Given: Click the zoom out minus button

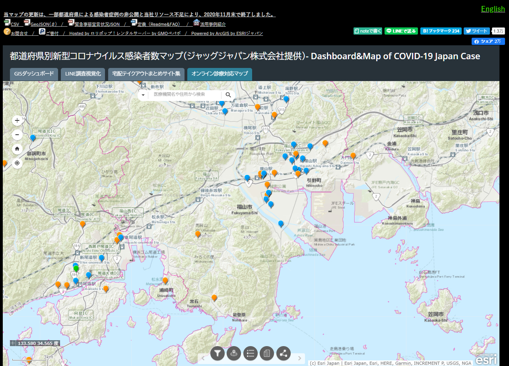Looking at the screenshot, I should coord(17,135).
